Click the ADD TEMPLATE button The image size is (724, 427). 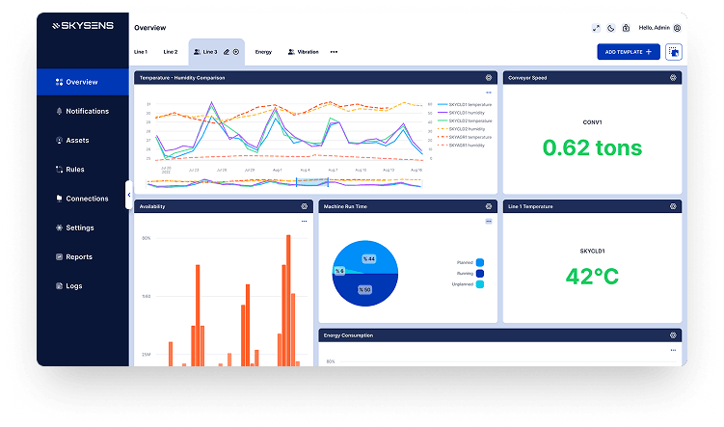tap(628, 51)
